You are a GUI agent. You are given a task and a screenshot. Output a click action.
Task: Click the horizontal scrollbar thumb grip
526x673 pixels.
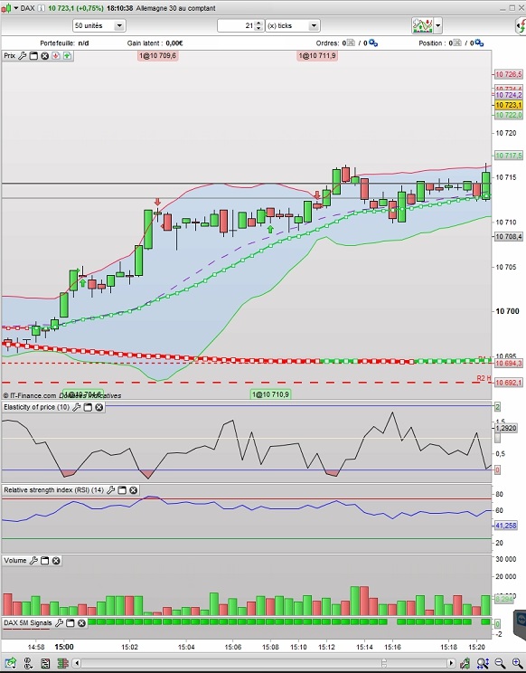point(384,663)
